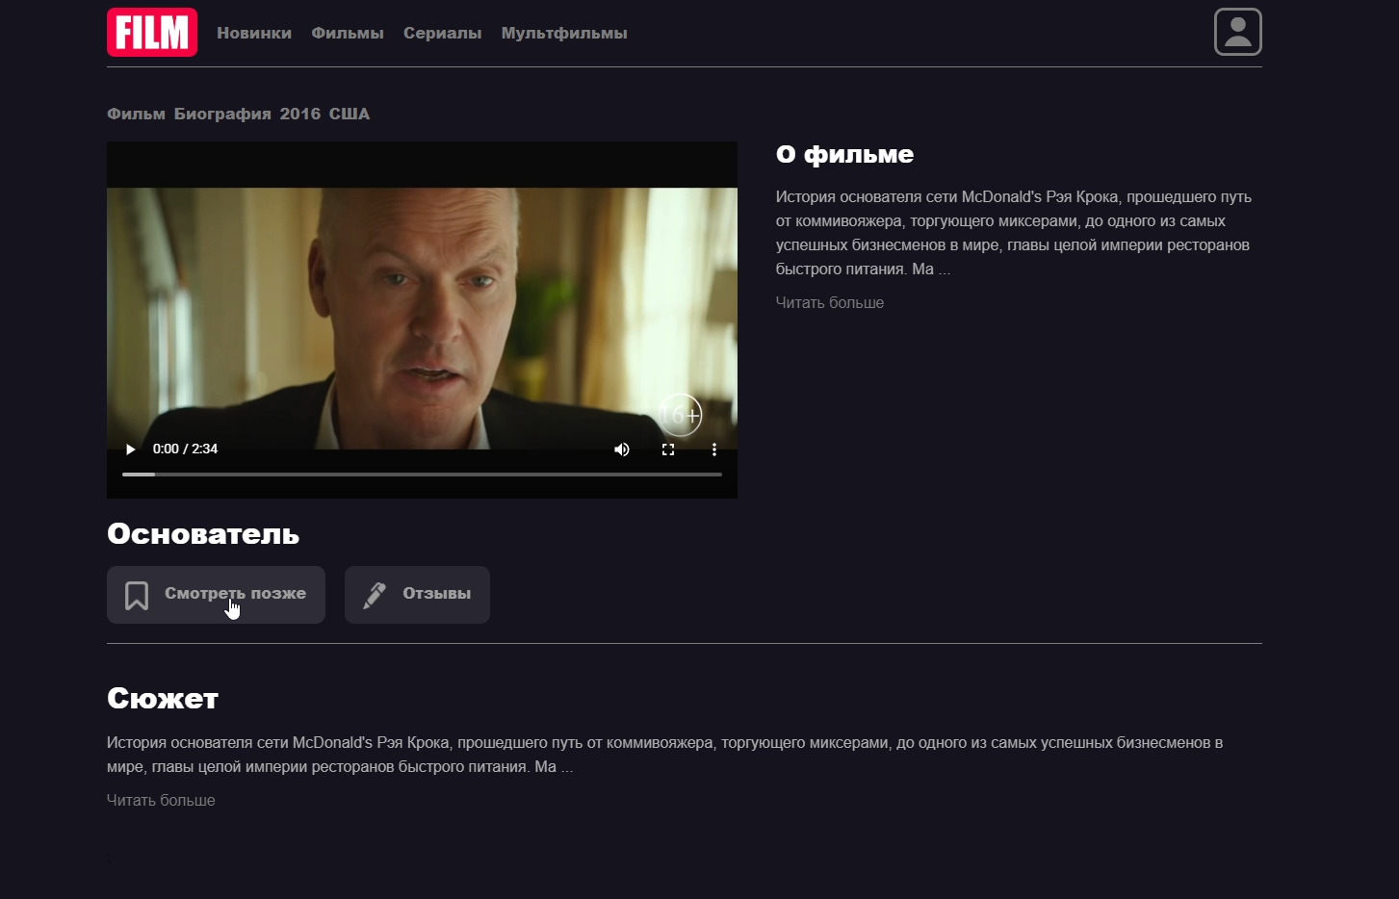
Task: Open the user profile icon
Action: (x=1238, y=32)
